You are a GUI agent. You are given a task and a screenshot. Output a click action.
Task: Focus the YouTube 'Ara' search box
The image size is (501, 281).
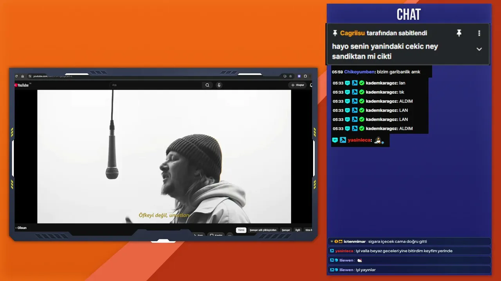[x=157, y=85]
